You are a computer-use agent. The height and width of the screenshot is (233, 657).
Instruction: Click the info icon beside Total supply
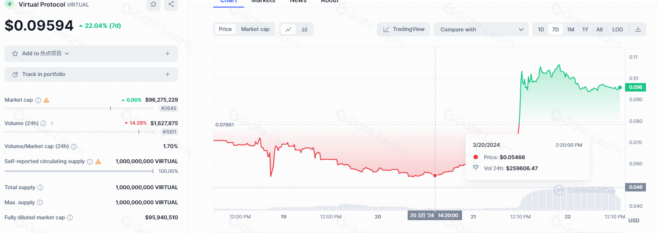(40, 187)
